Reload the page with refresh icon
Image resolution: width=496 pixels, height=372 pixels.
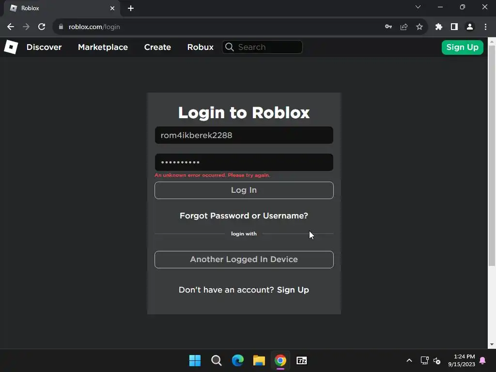(x=42, y=27)
